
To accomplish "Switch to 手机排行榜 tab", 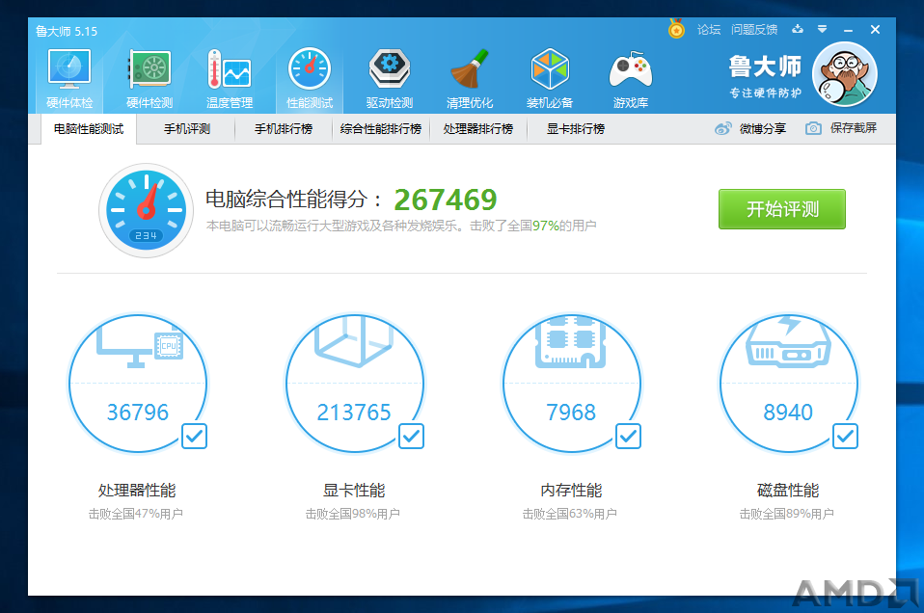I will pos(284,129).
